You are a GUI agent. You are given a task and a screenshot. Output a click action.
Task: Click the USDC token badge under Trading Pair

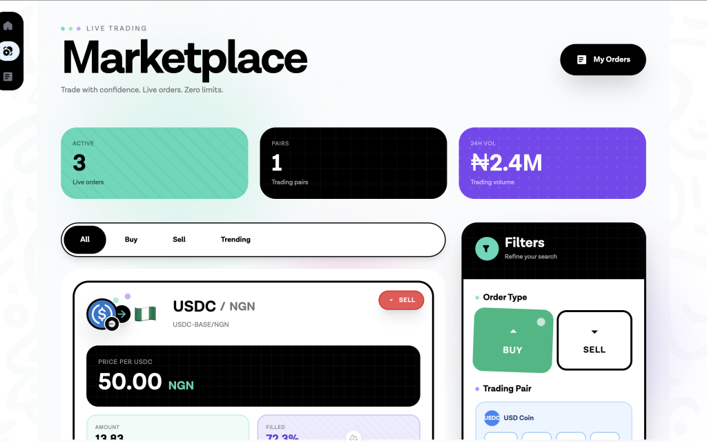(492, 417)
